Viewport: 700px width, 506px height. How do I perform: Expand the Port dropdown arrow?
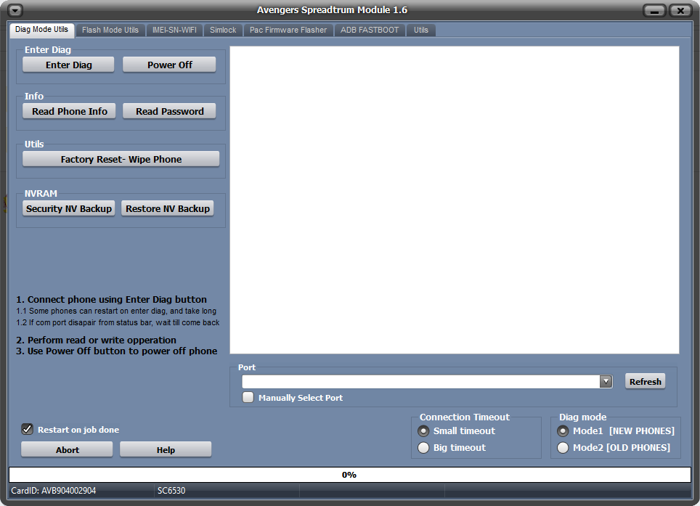pyautogui.click(x=606, y=382)
